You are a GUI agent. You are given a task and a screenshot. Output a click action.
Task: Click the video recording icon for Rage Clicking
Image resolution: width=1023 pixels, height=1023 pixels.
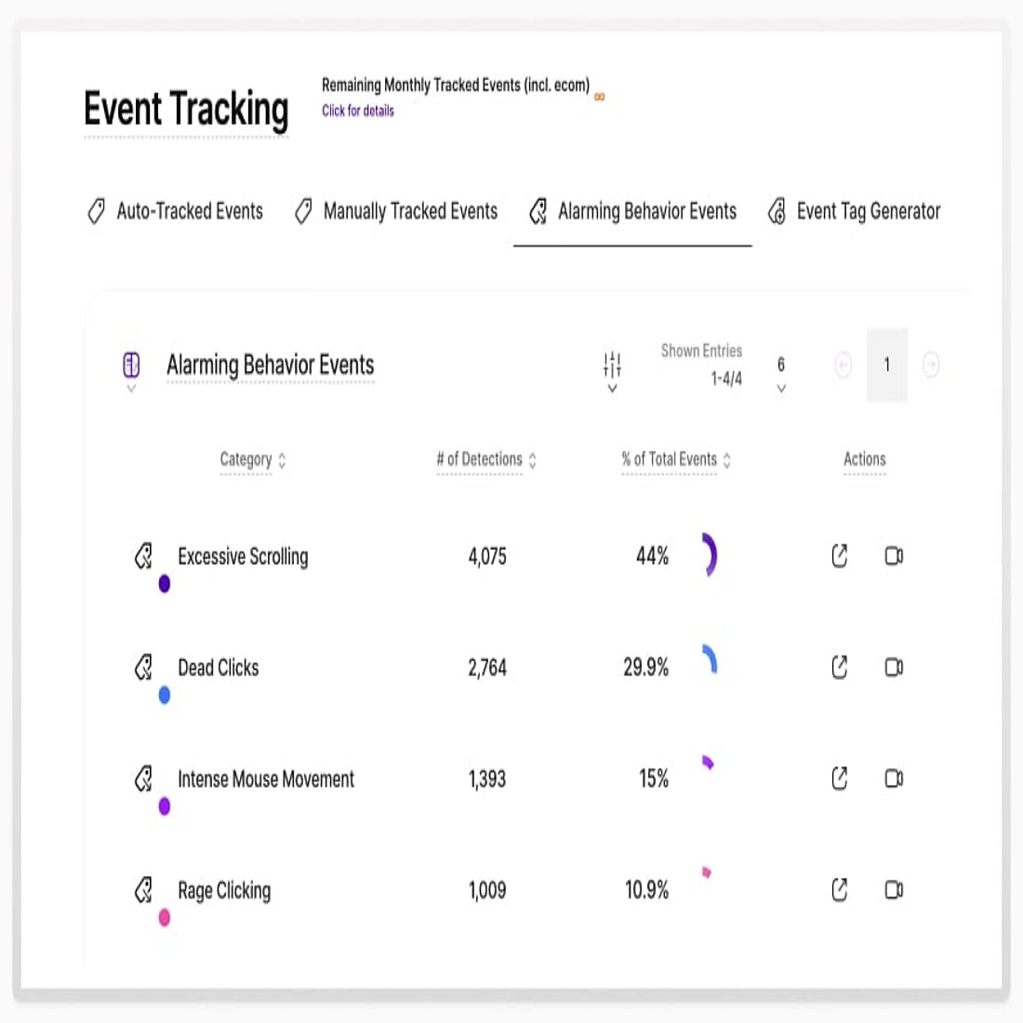pos(894,890)
